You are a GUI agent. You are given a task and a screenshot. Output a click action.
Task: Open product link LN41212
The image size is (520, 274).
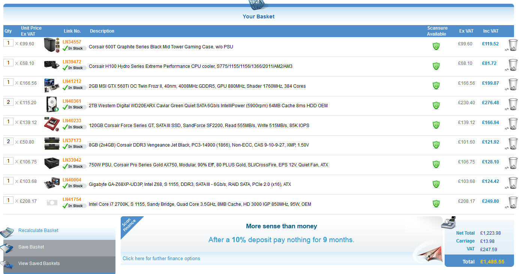coord(72,81)
